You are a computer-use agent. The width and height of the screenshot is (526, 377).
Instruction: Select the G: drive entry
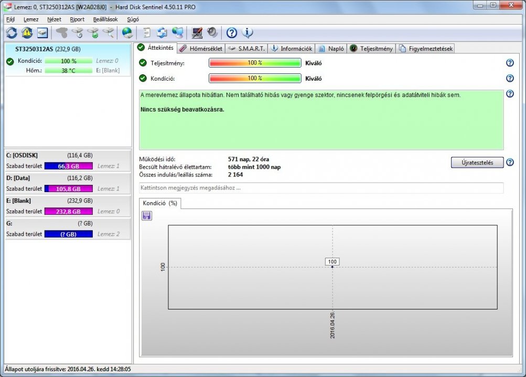tap(68, 229)
